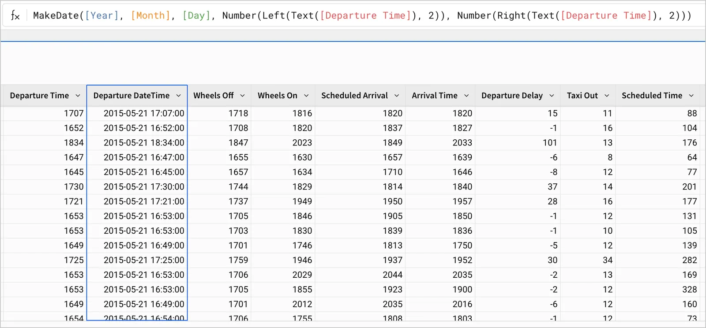Click the fx formula icon

(x=15, y=16)
